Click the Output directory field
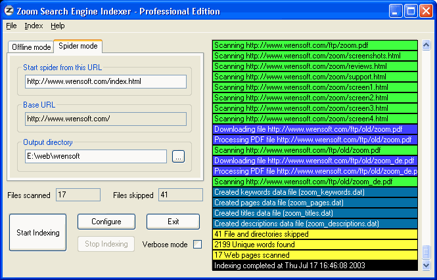 tap(96, 156)
